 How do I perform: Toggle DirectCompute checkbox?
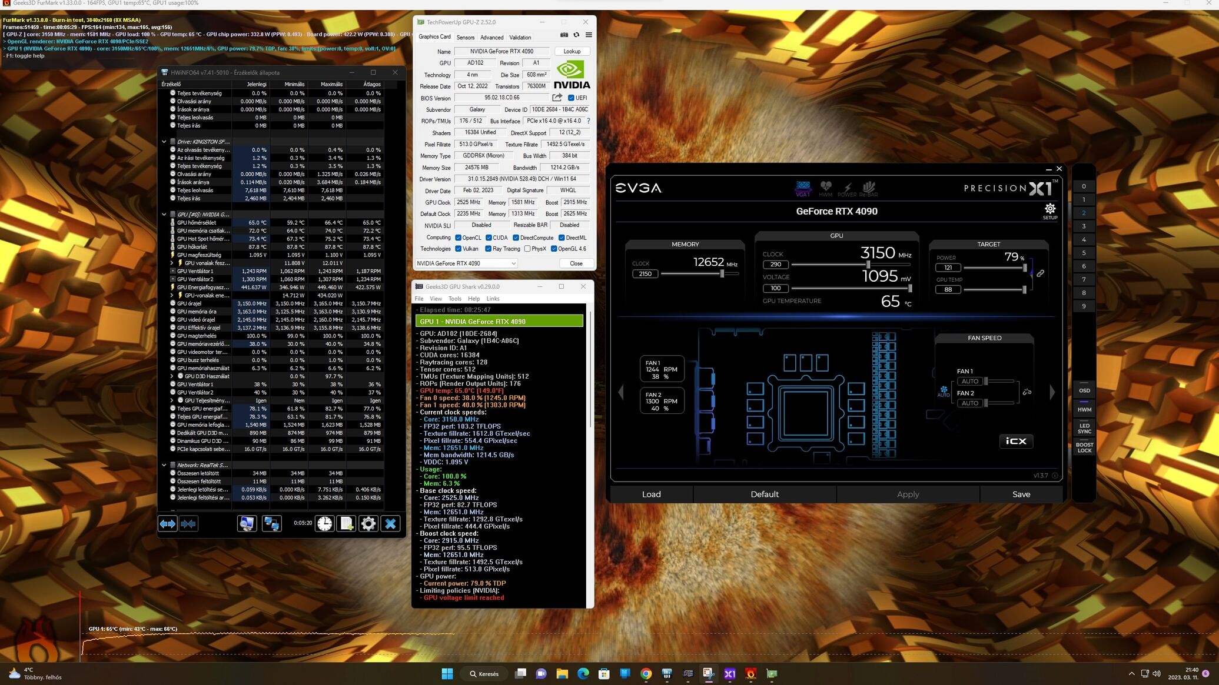coord(516,238)
